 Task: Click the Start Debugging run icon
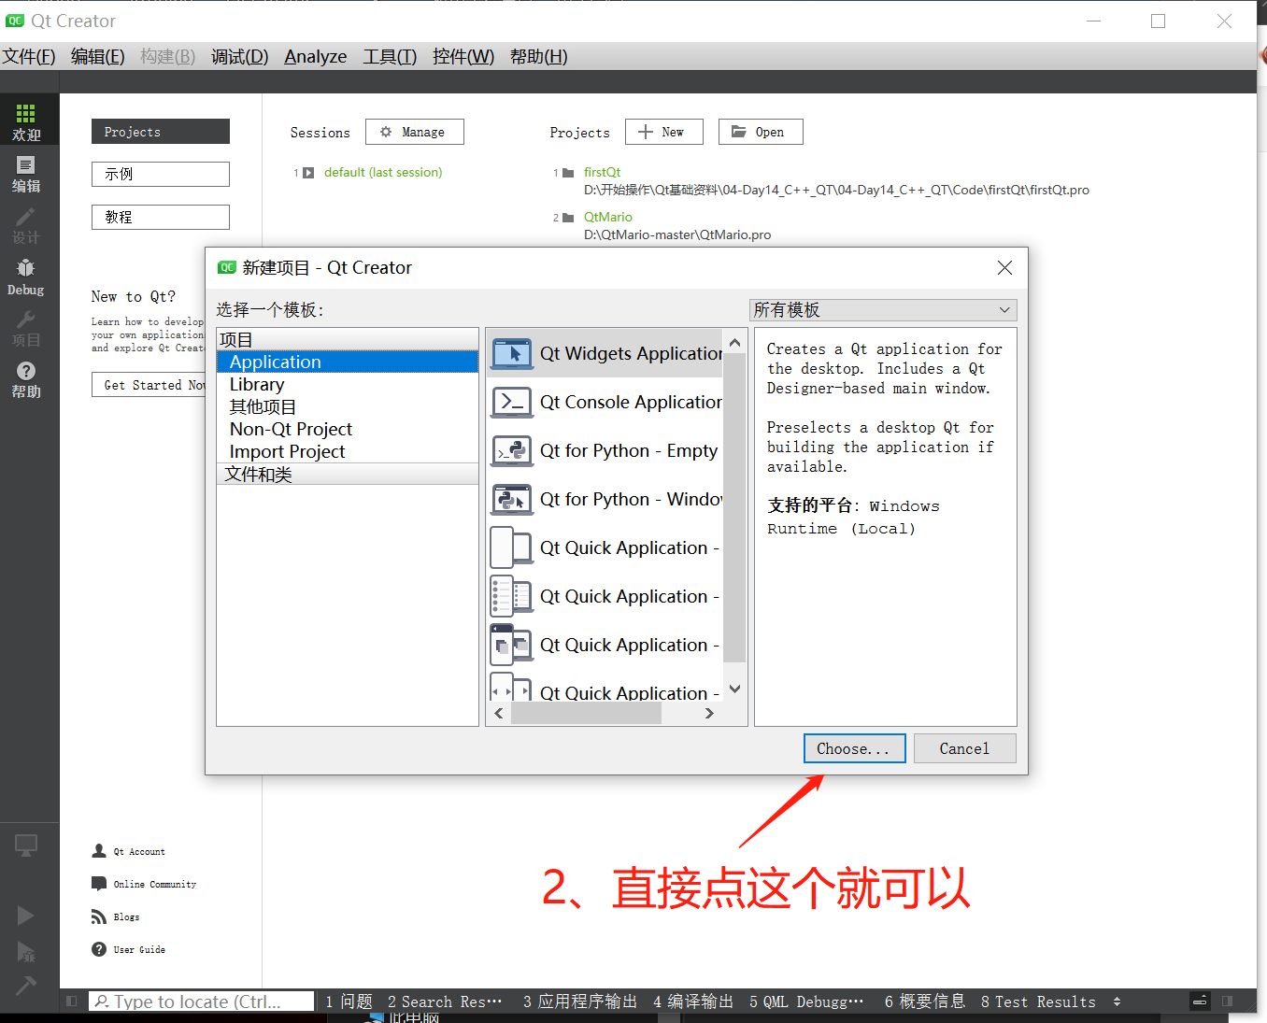tap(25, 951)
